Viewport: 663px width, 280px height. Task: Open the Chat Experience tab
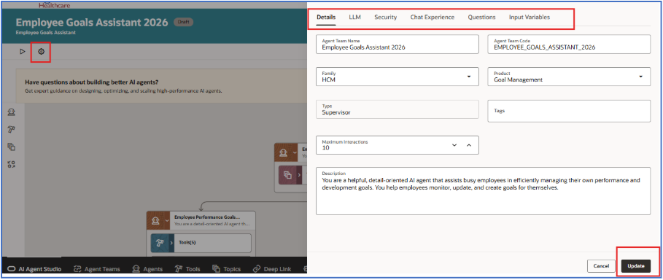432,17
